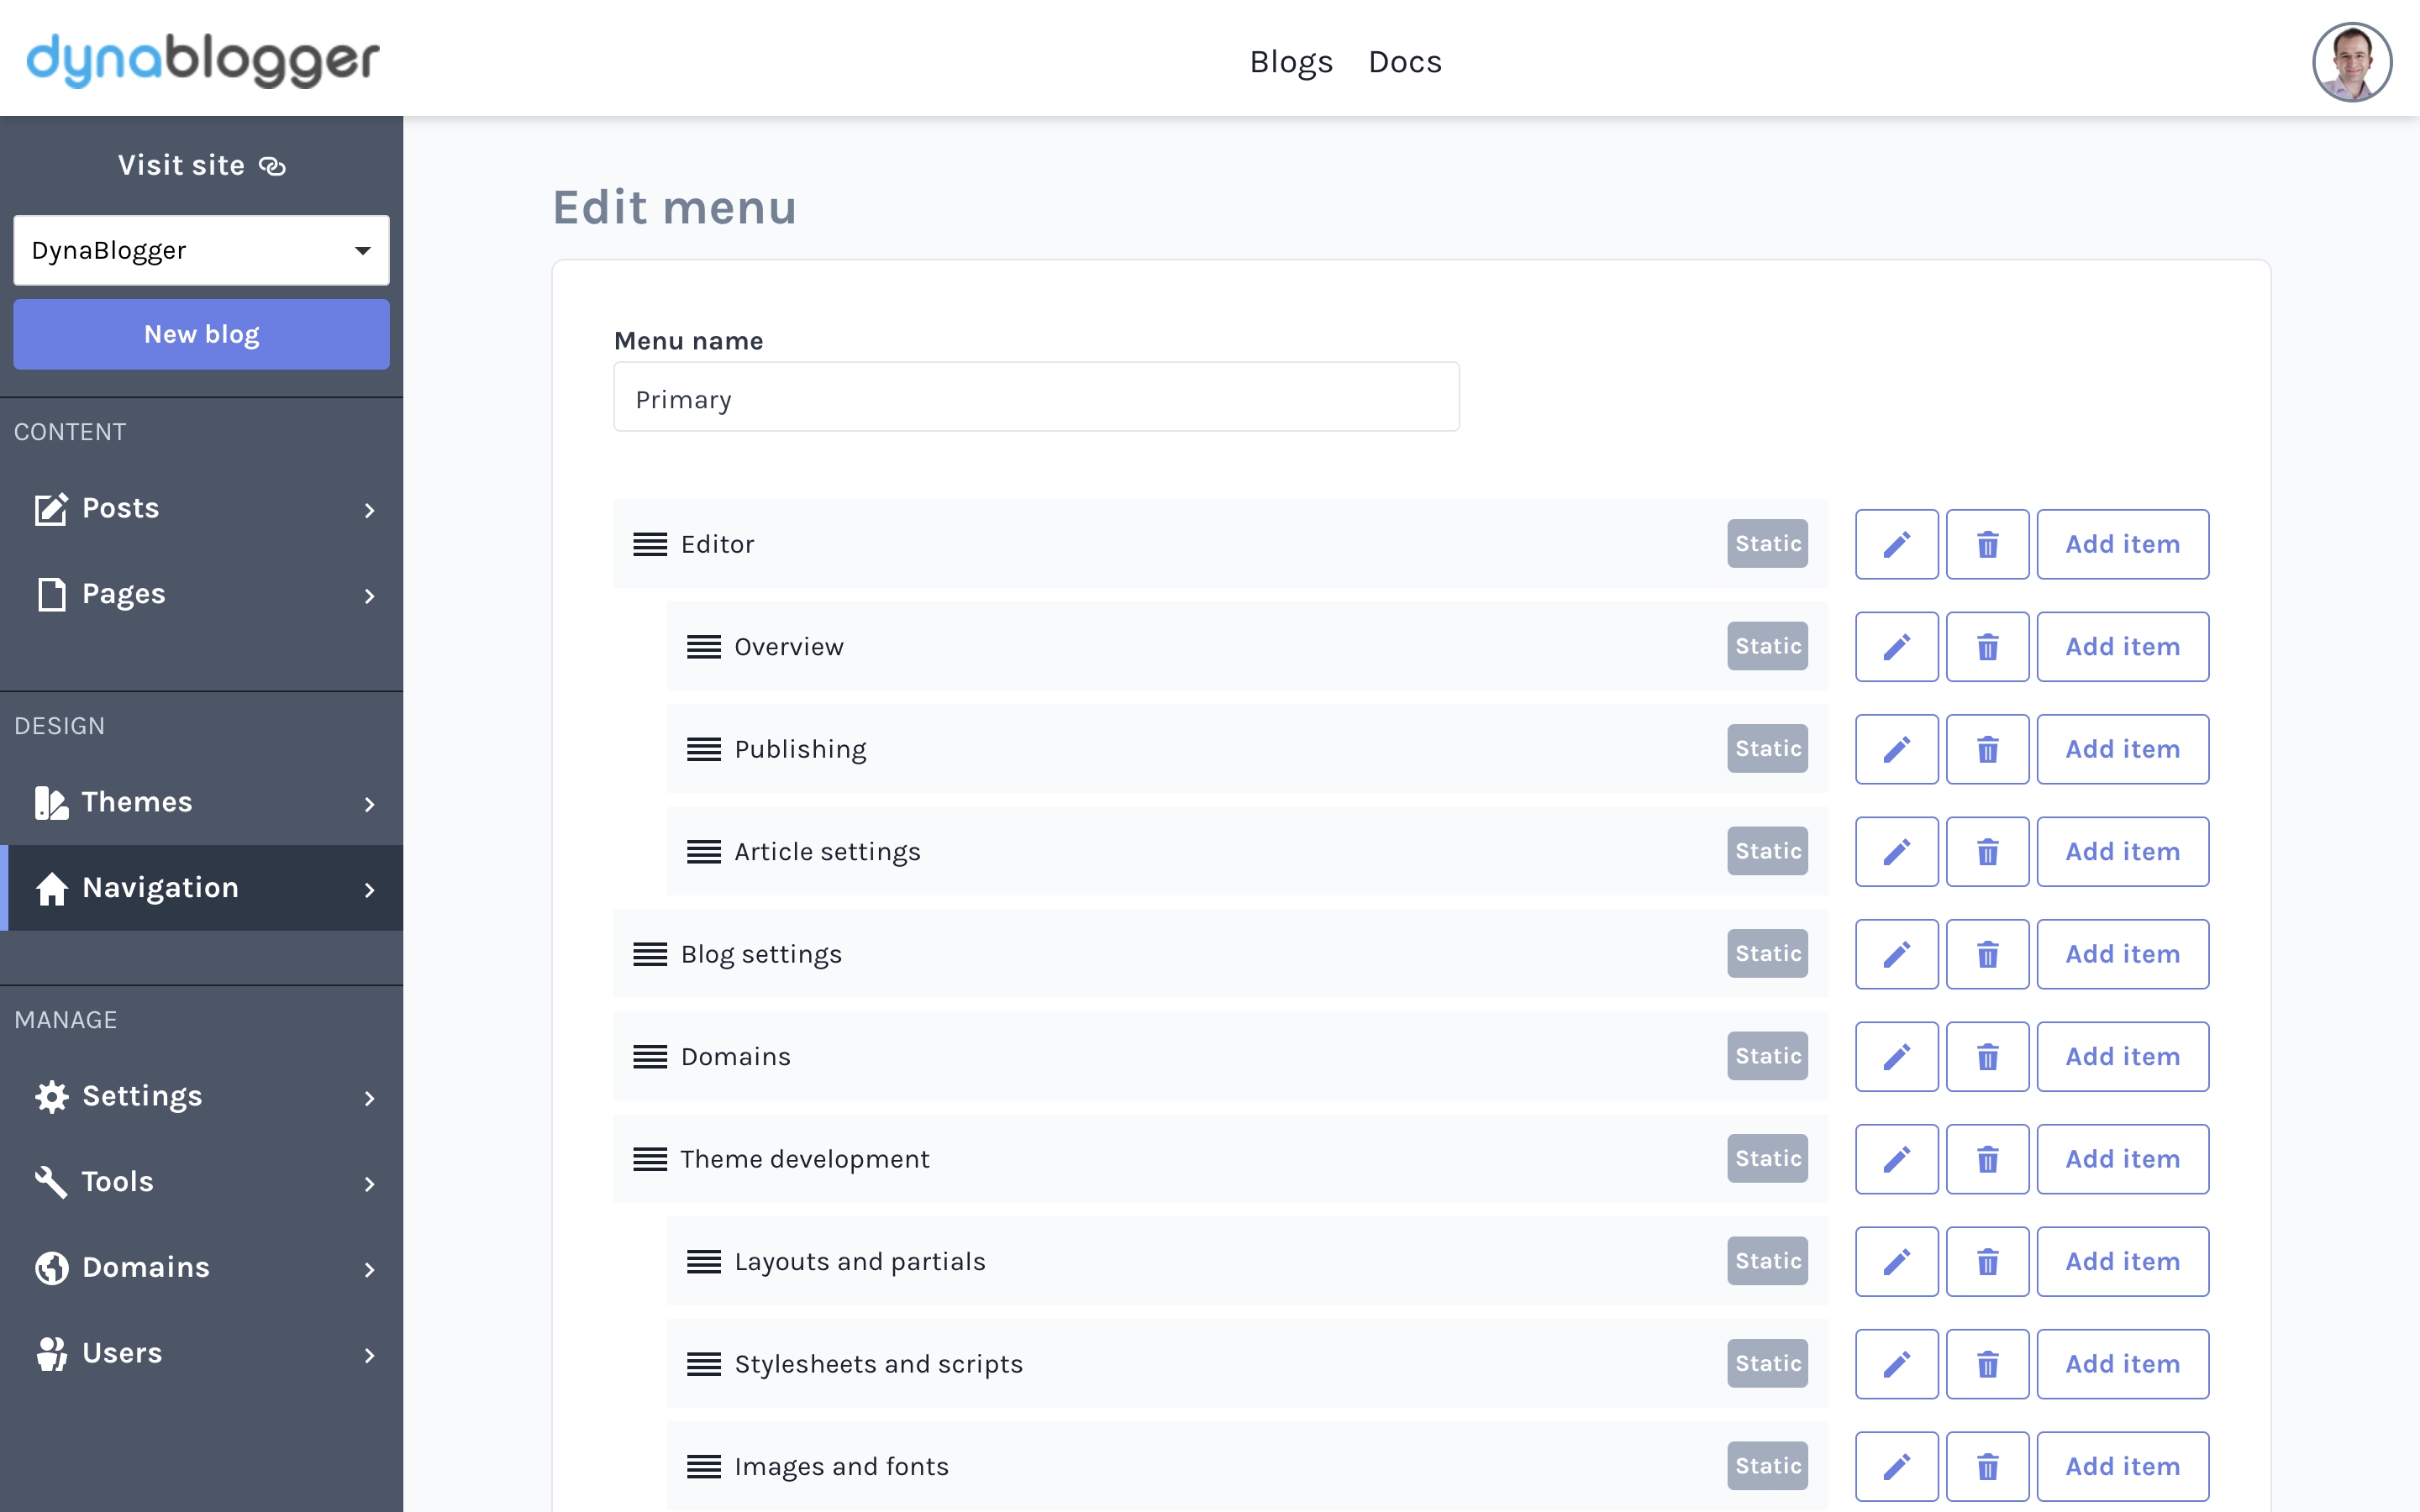The height and width of the screenshot is (1512, 2420).
Task: Click the Static badge on Images and fonts
Action: tap(1767, 1466)
